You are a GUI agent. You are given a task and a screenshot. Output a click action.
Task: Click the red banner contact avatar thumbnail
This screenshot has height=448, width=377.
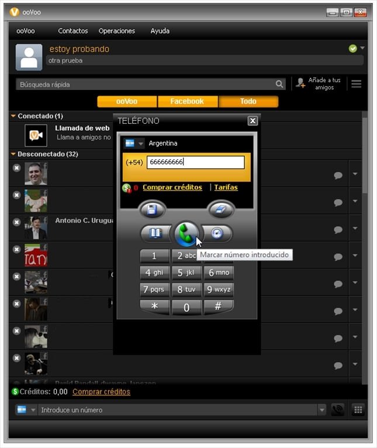tap(36, 255)
